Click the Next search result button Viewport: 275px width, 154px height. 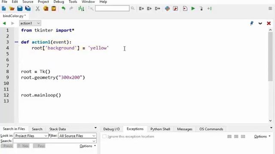(x=23, y=146)
